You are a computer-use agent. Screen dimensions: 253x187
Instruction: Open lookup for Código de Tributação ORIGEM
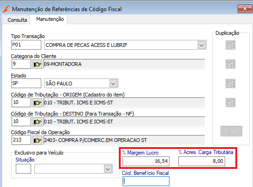37,103
